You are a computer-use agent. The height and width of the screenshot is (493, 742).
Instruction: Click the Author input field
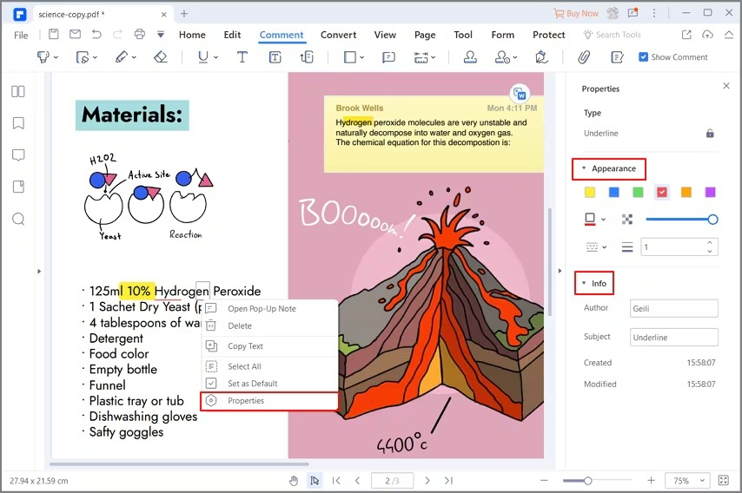point(674,308)
